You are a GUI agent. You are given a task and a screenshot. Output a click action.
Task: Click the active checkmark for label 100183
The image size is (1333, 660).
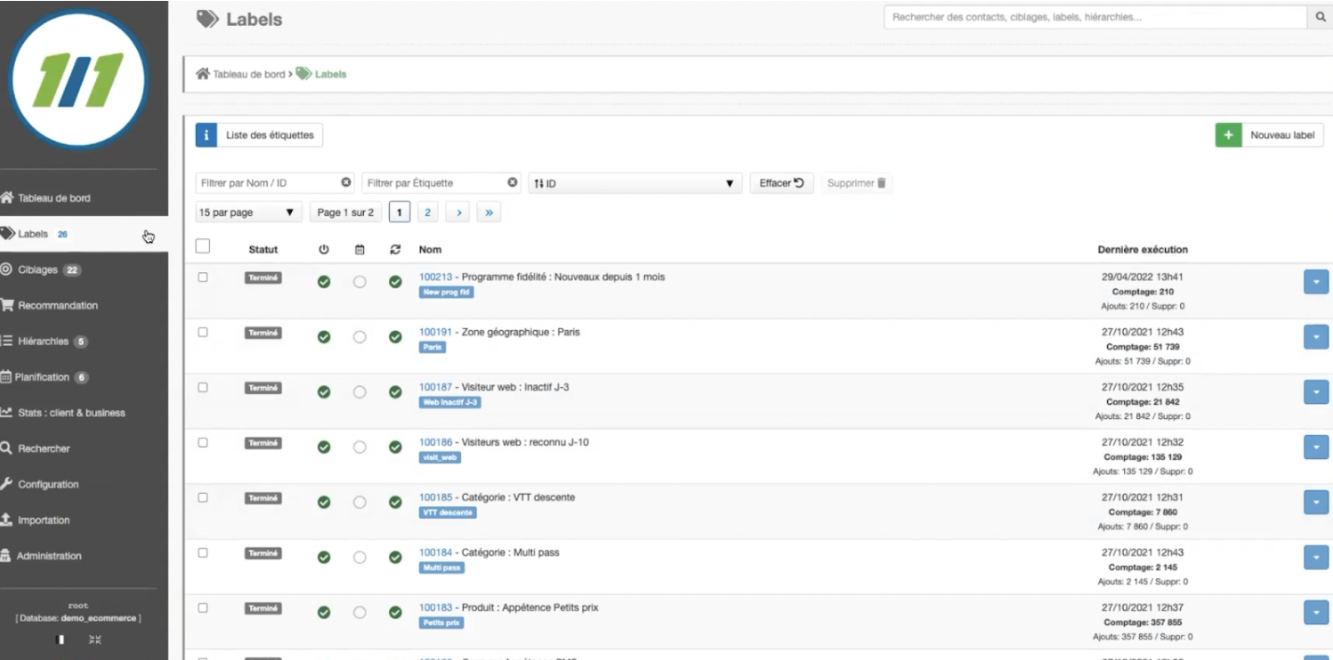(324, 613)
